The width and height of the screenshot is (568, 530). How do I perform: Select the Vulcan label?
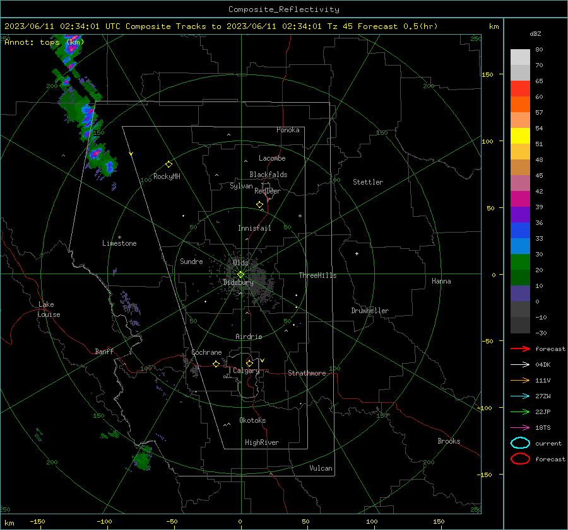click(321, 468)
